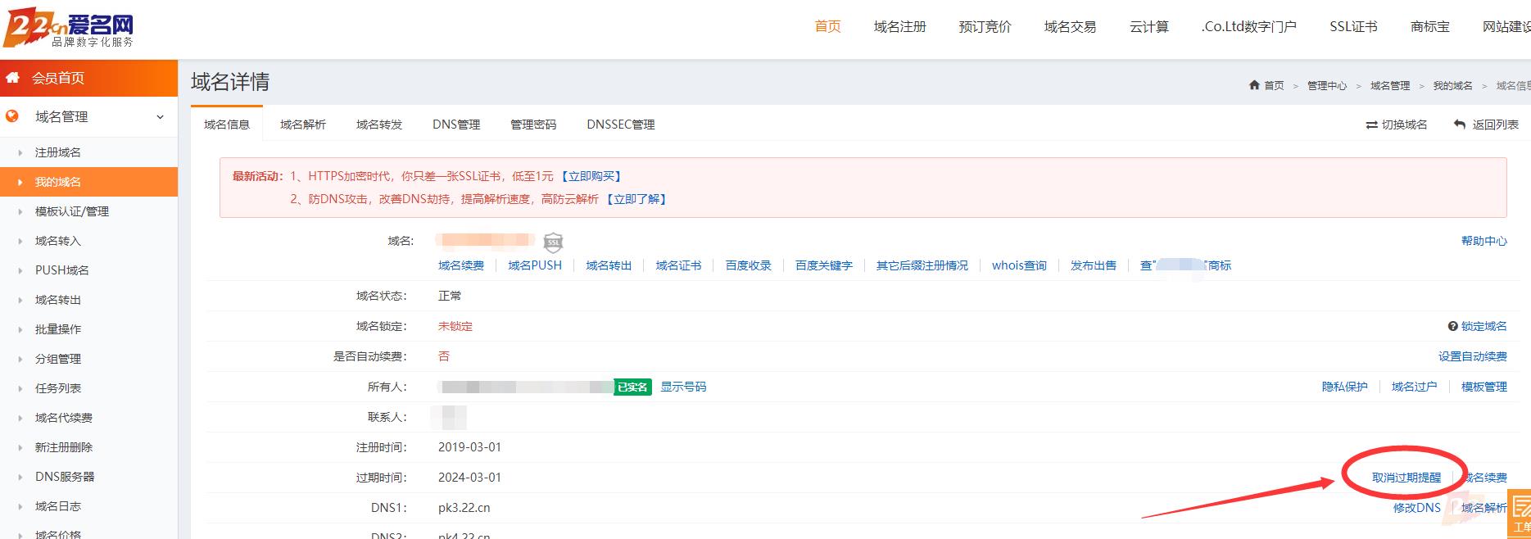Screen dimensions: 1531x539
Task: Click 域名续费 link under domain name
Action: point(461,265)
